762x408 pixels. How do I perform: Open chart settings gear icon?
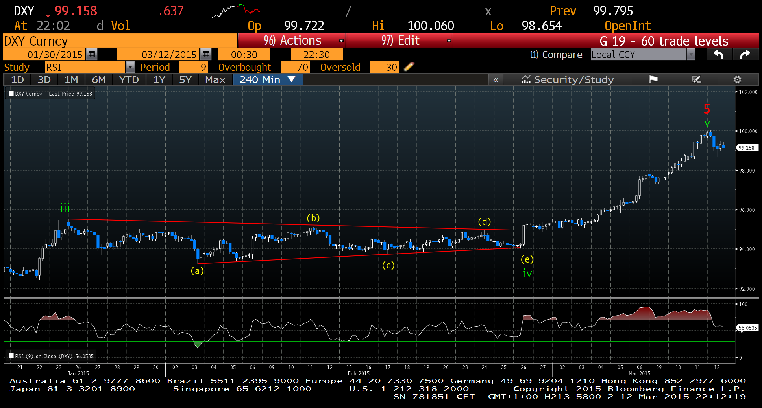tap(737, 79)
